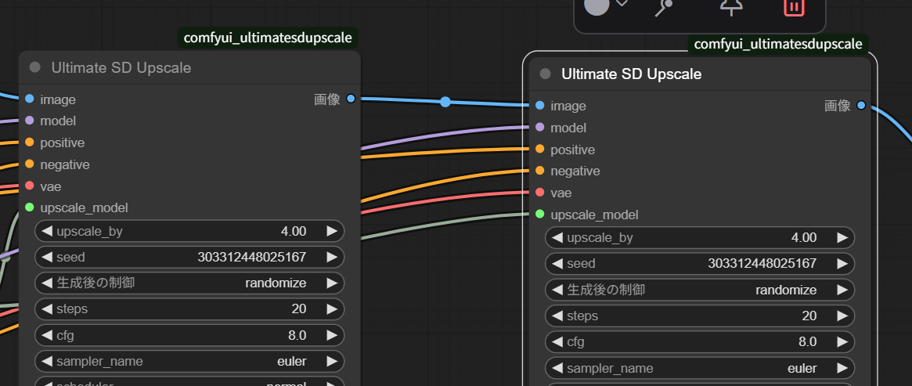
Task: Increase cfg with right arrow on selected node
Action: 842,342
